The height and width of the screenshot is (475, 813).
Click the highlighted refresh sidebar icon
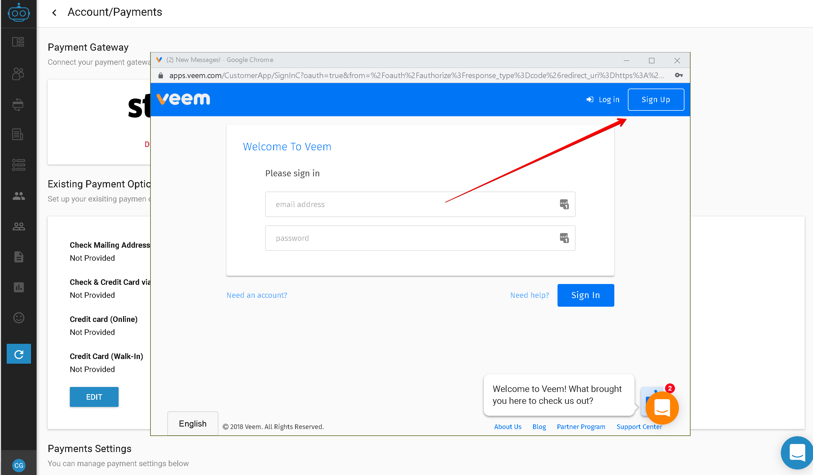(19, 354)
